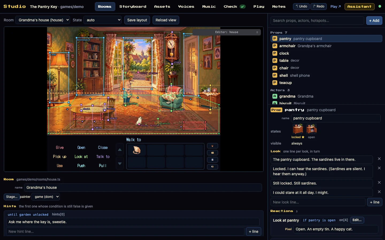The width and height of the screenshot is (385, 240).
Task: Click the Stage... button
Action: (x=12, y=197)
